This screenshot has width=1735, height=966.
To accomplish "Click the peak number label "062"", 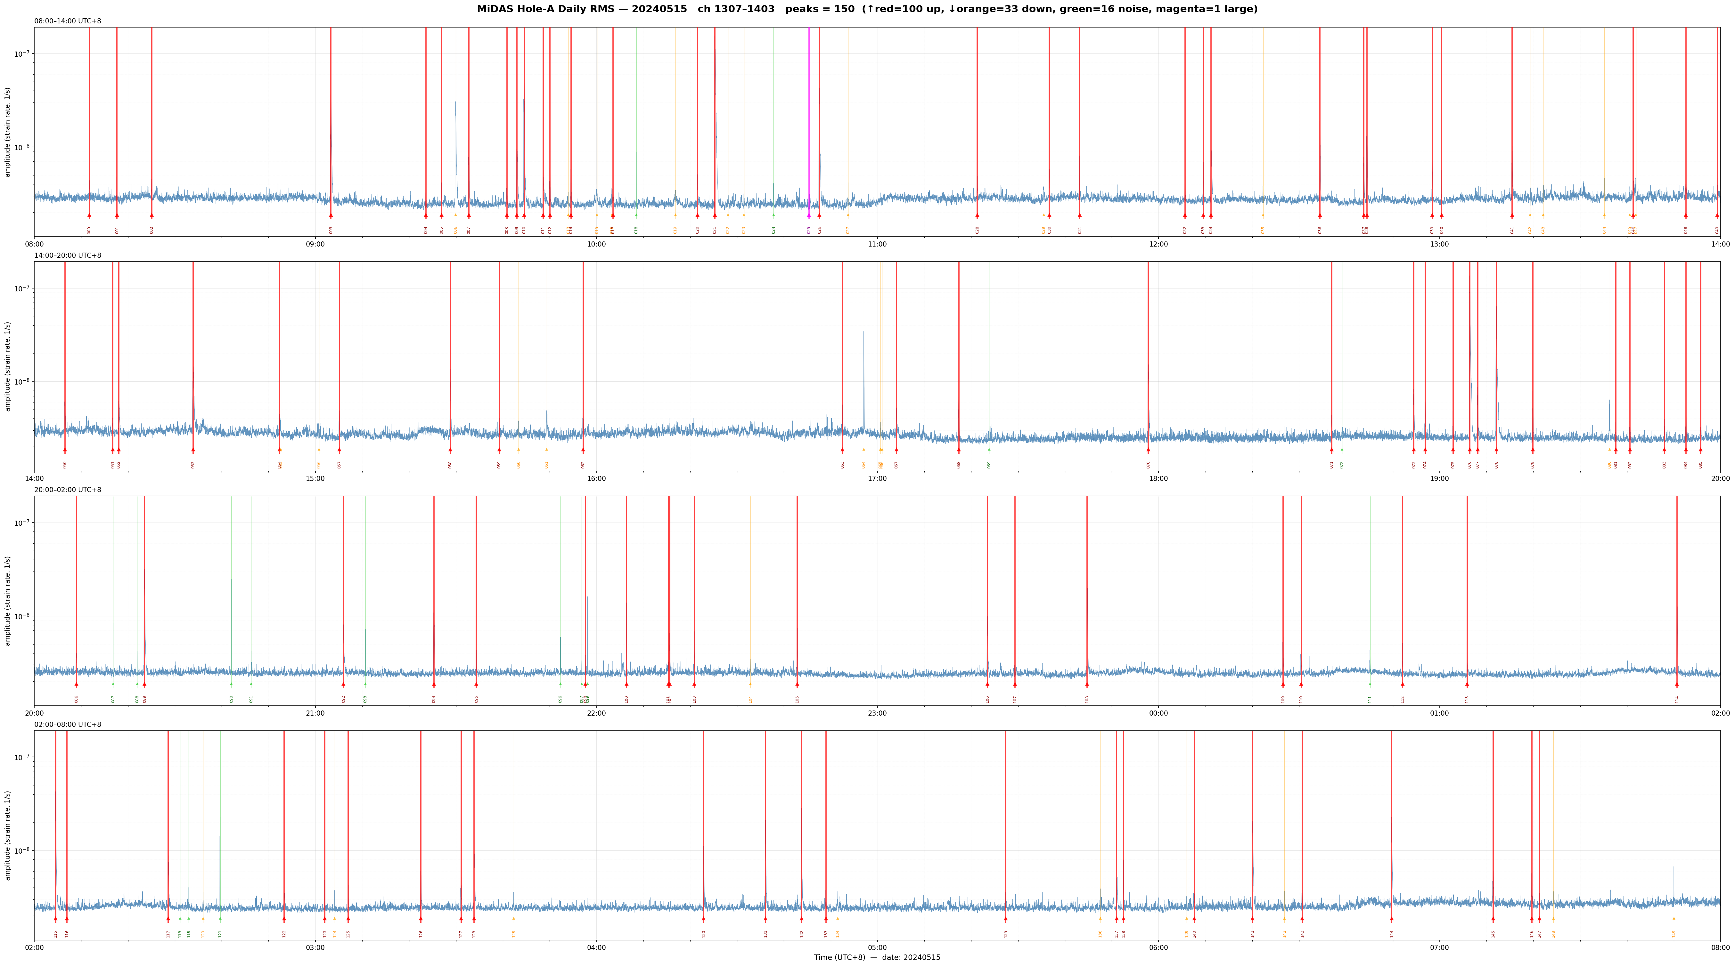I will [x=583, y=464].
